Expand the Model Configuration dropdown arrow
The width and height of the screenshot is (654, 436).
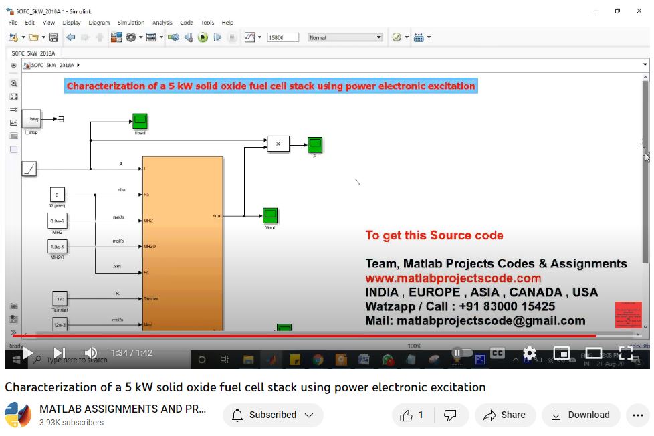pyautogui.click(x=141, y=37)
